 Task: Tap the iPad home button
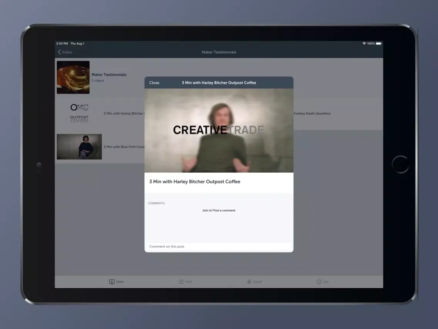tap(400, 164)
